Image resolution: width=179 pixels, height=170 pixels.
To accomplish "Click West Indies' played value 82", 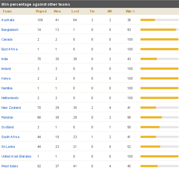I will (39, 166).
